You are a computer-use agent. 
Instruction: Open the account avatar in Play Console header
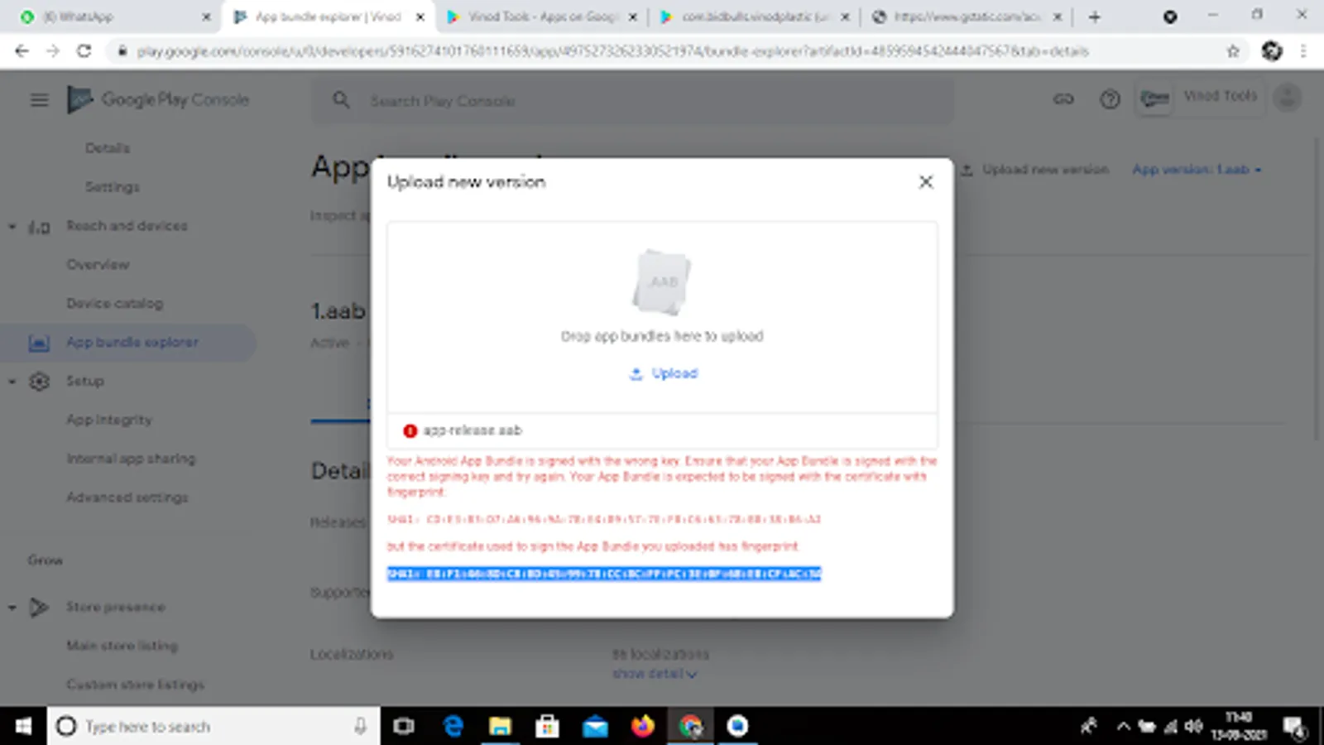[1287, 98]
